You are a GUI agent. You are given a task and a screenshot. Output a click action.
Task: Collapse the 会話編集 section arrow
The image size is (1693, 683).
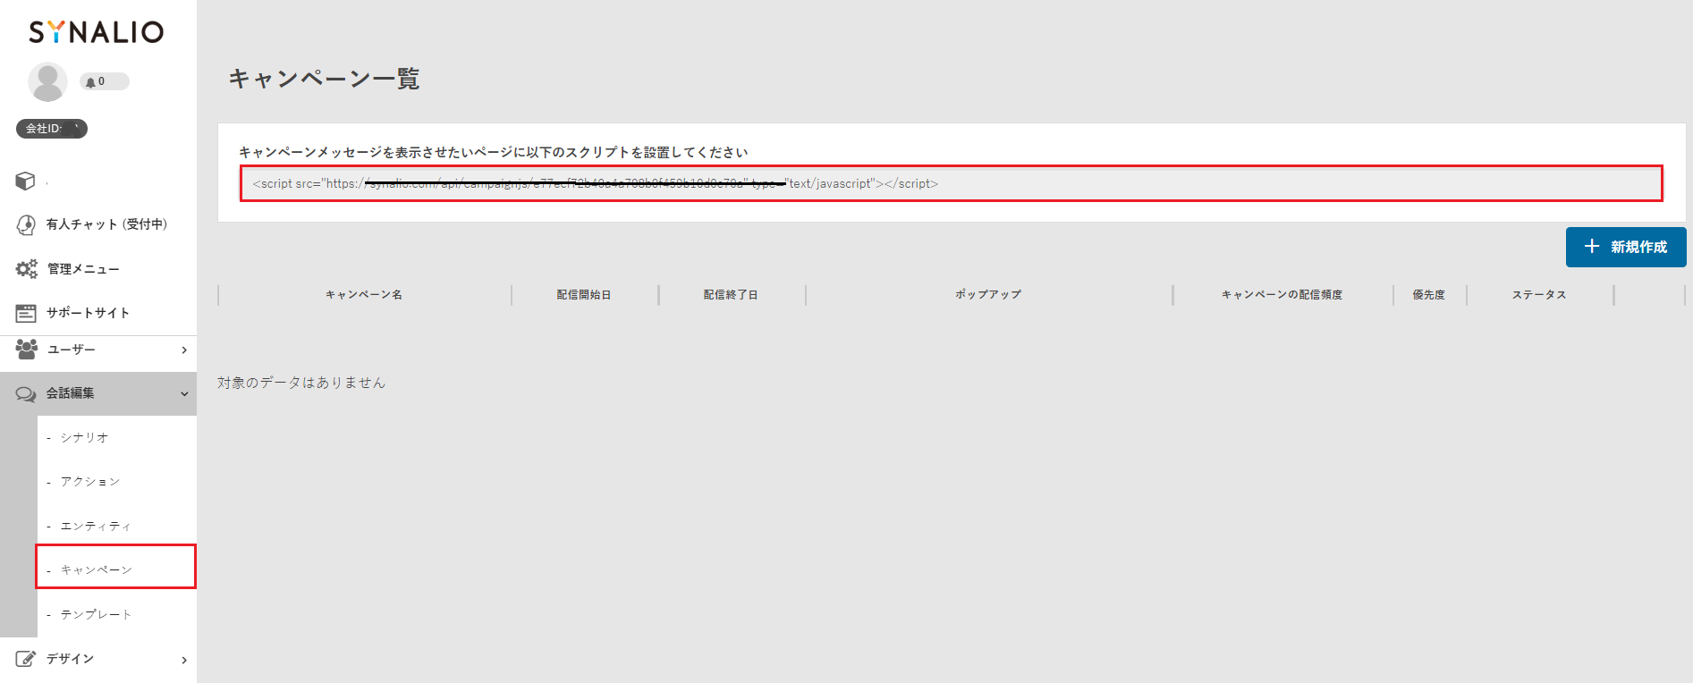pyautogui.click(x=184, y=393)
